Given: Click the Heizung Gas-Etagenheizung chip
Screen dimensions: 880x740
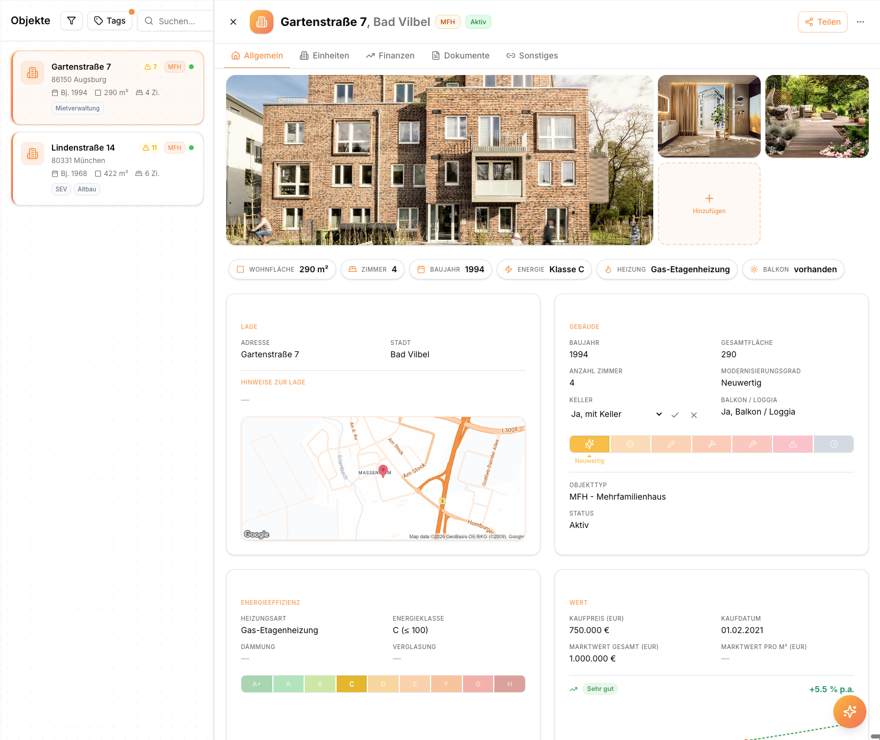Looking at the screenshot, I should click(667, 269).
